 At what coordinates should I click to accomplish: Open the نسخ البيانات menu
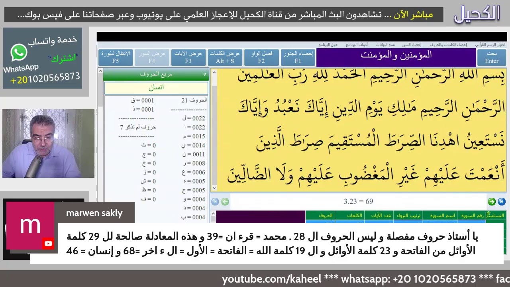[386, 45]
